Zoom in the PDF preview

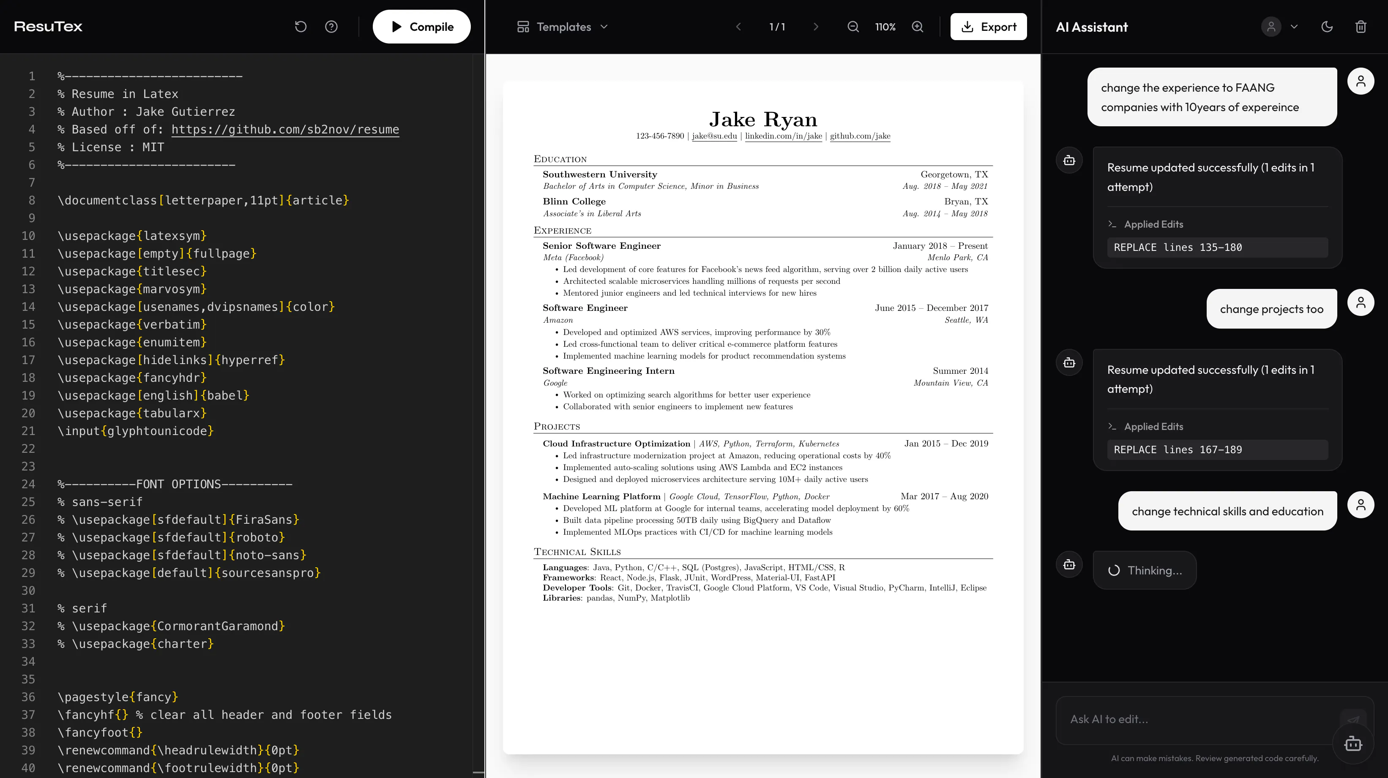pyautogui.click(x=918, y=26)
